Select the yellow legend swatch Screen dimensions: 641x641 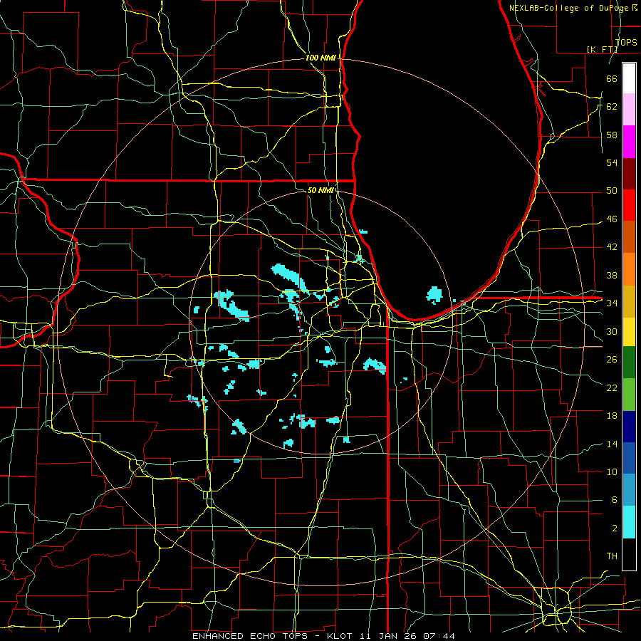pyautogui.click(x=629, y=331)
